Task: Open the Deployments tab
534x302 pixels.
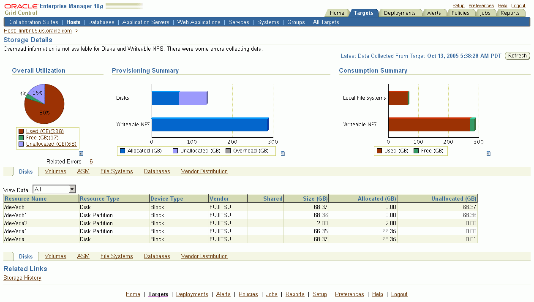Action: [x=400, y=13]
